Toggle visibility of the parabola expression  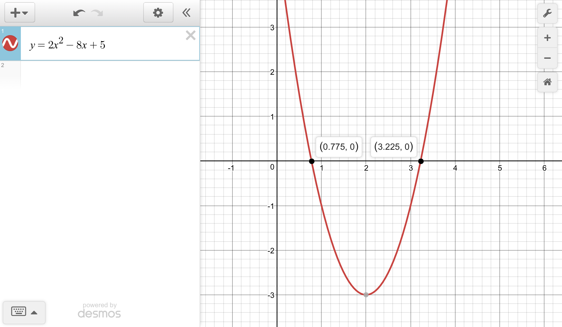(x=10, y=43)
